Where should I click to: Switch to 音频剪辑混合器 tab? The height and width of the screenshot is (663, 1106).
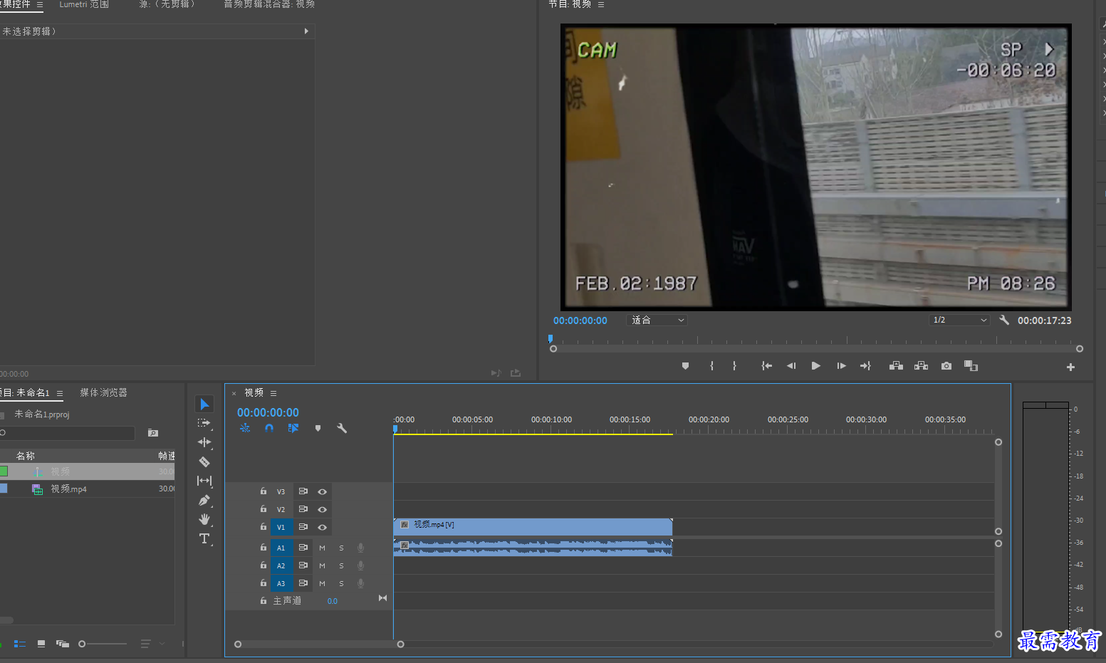click(x=269, y=4)
